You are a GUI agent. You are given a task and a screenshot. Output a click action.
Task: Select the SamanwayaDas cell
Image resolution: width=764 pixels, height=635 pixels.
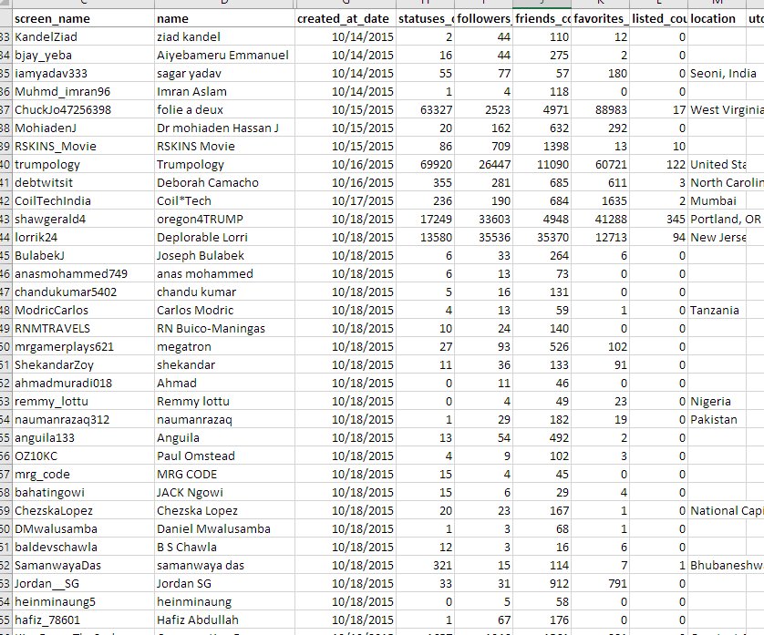(x=83, y=566)
